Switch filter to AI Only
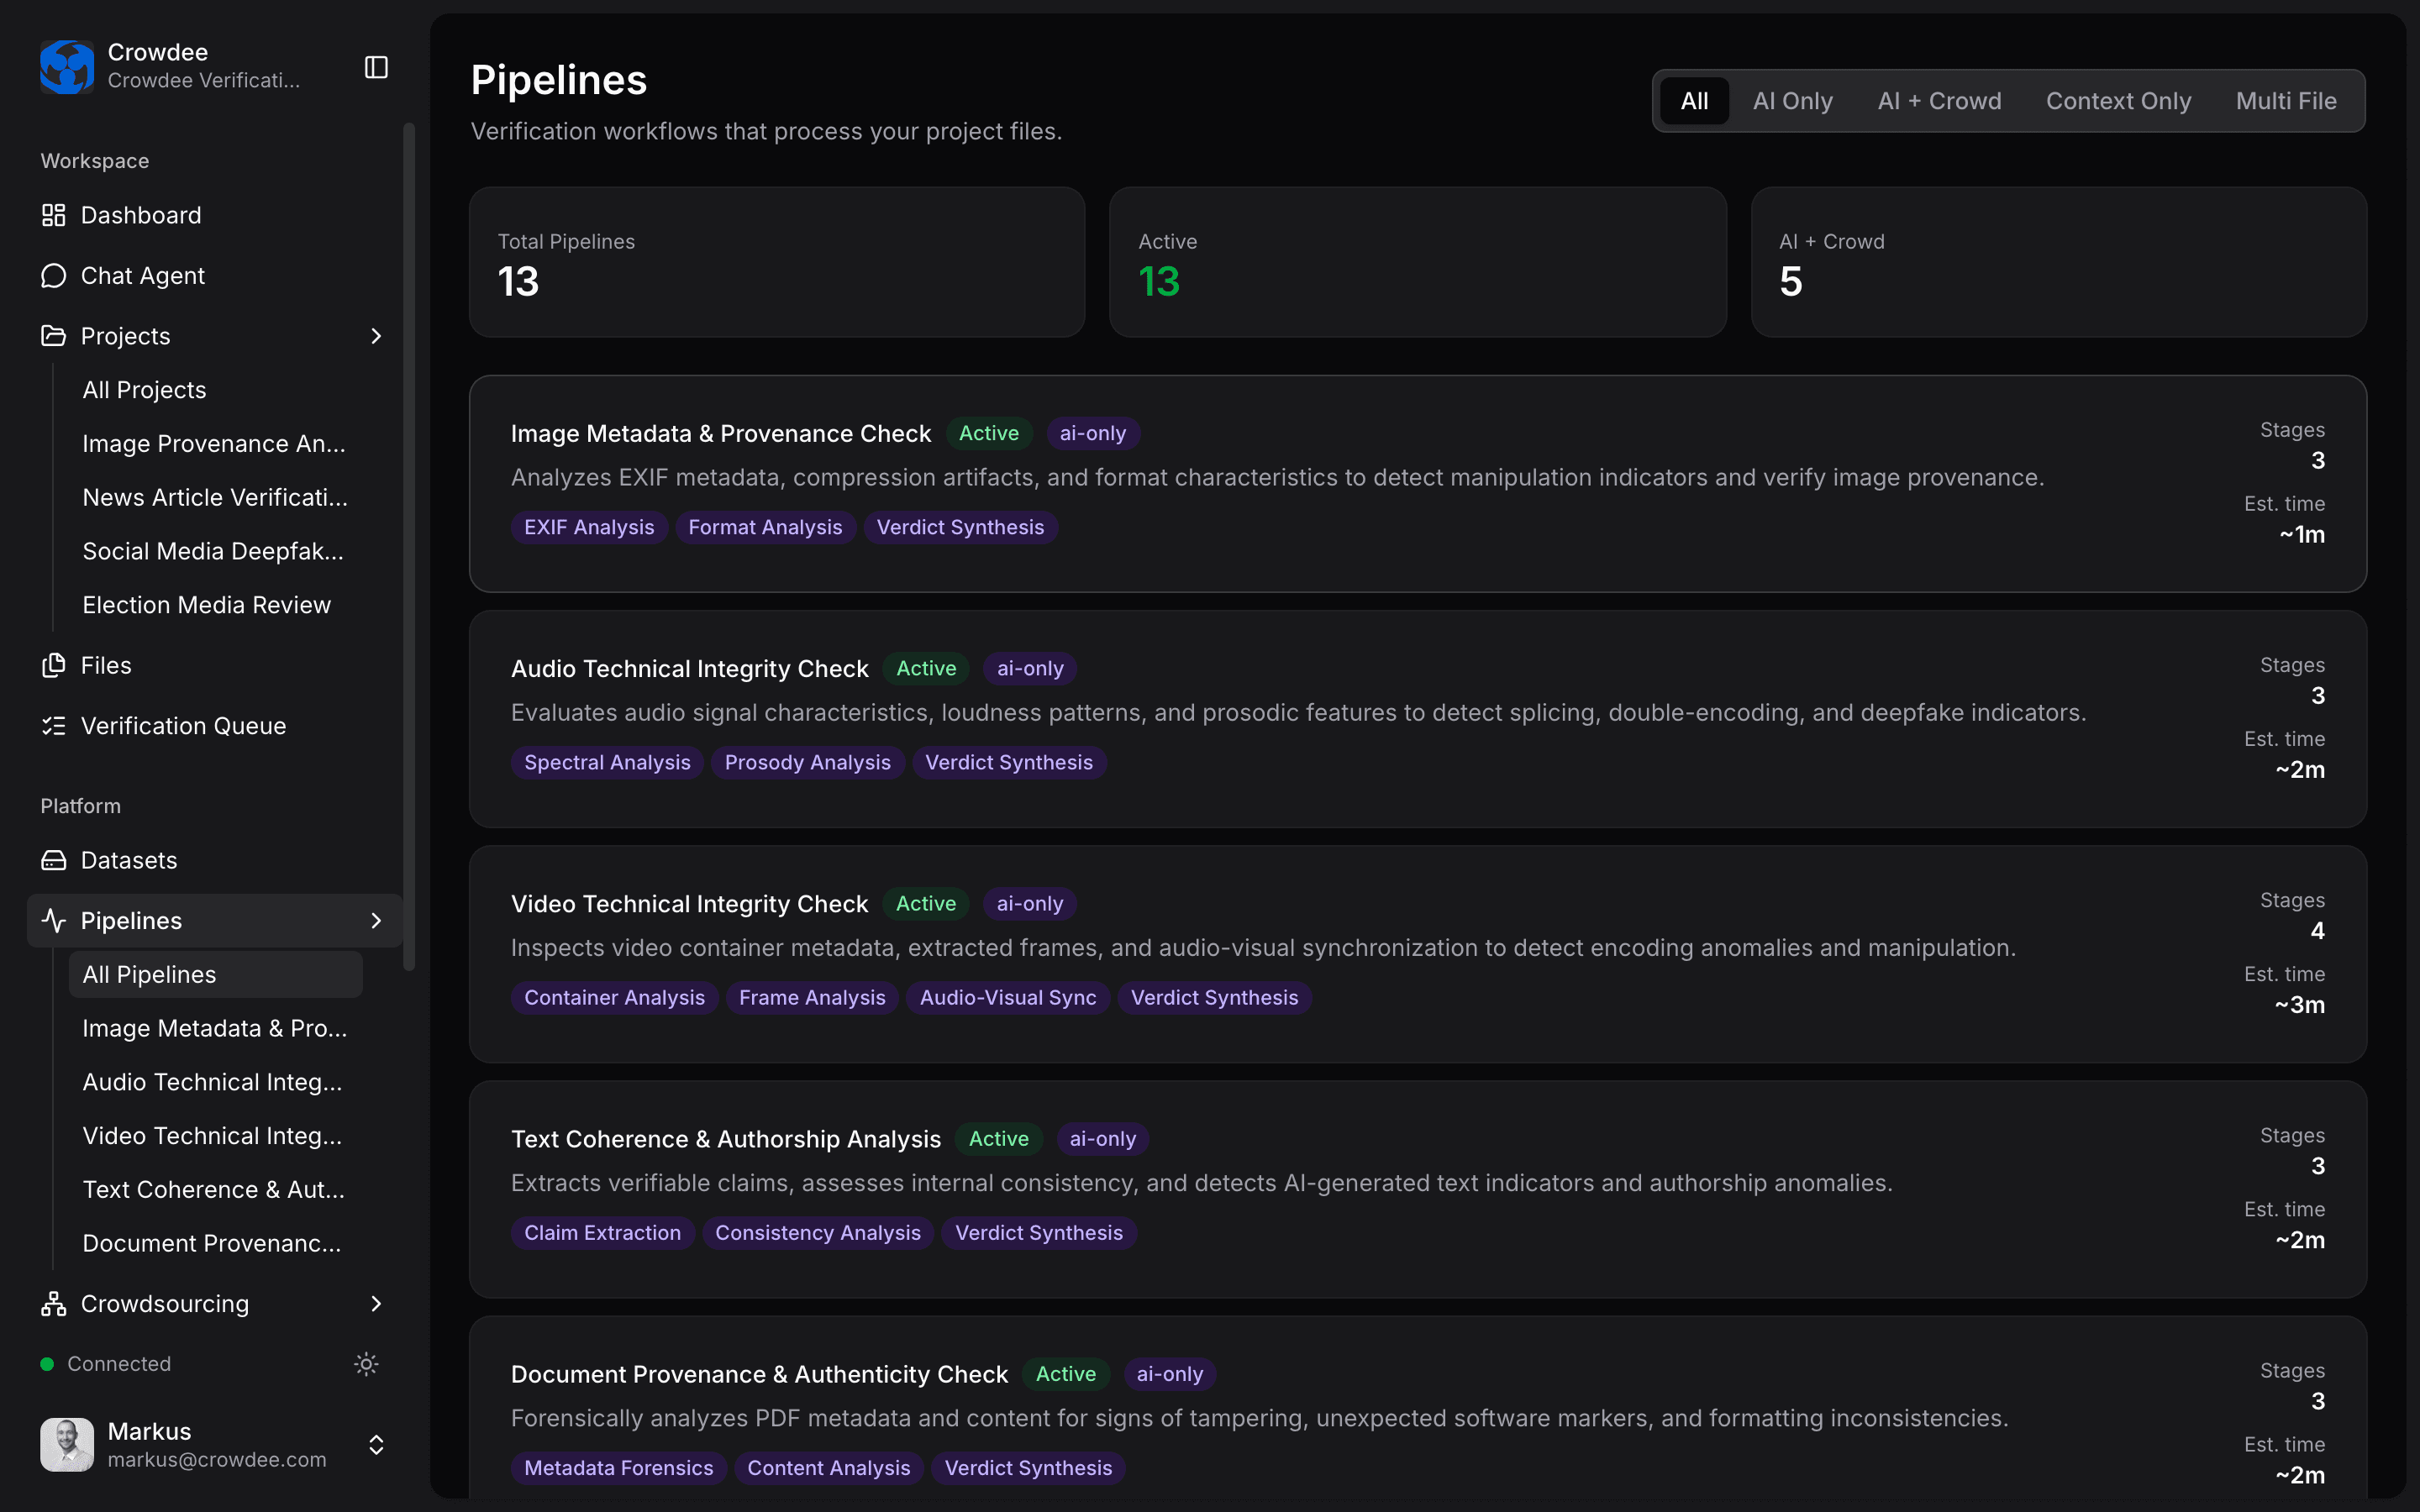This screenshot has height=1512, width=2420. click(x=1792, y=101)
